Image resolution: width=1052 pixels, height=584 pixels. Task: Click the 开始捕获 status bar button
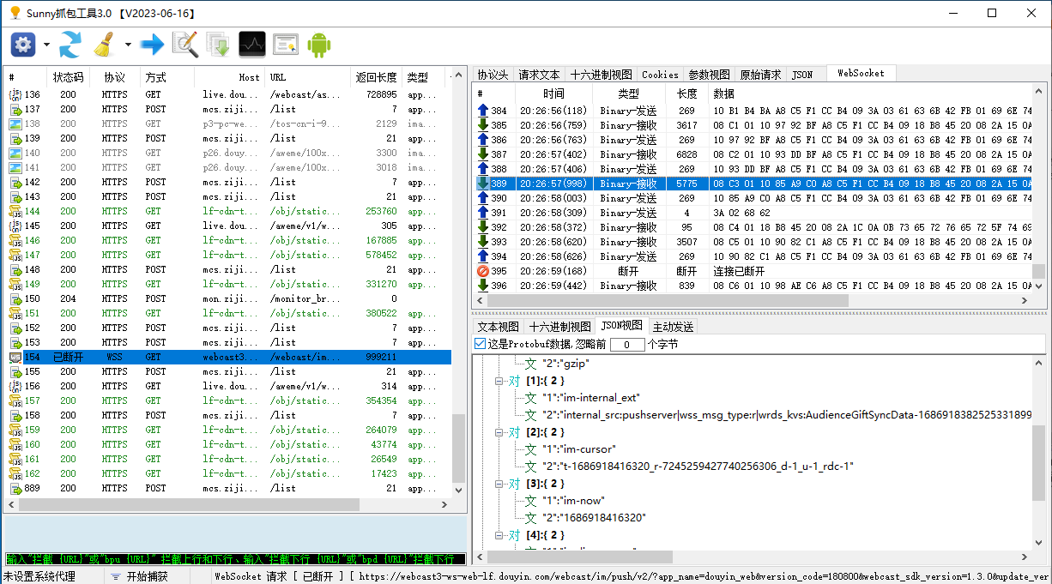(139, 576)
